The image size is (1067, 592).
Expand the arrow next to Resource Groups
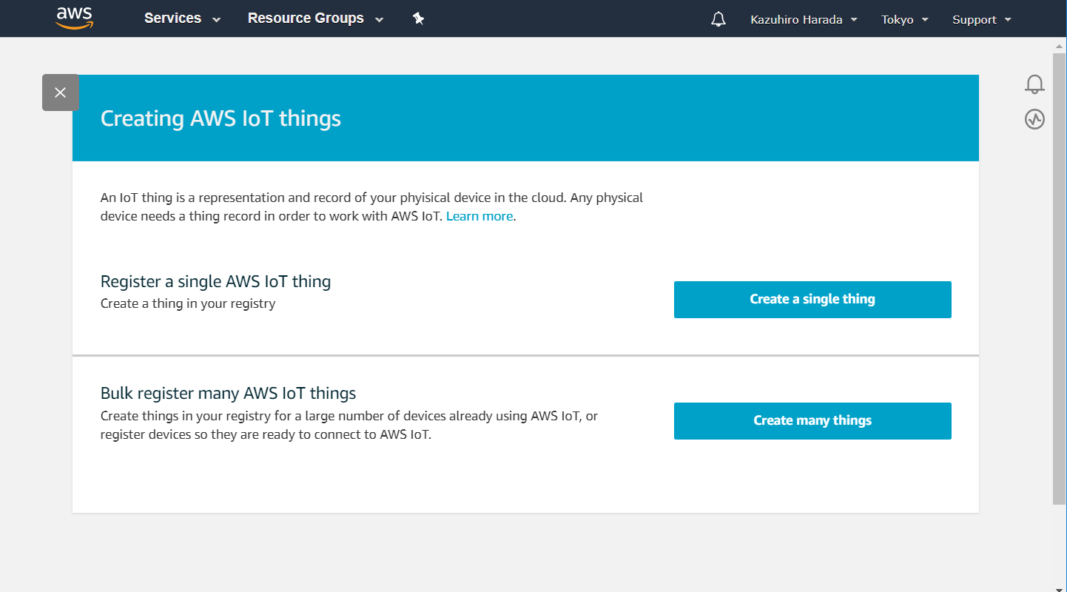click(x=380, y=20)
